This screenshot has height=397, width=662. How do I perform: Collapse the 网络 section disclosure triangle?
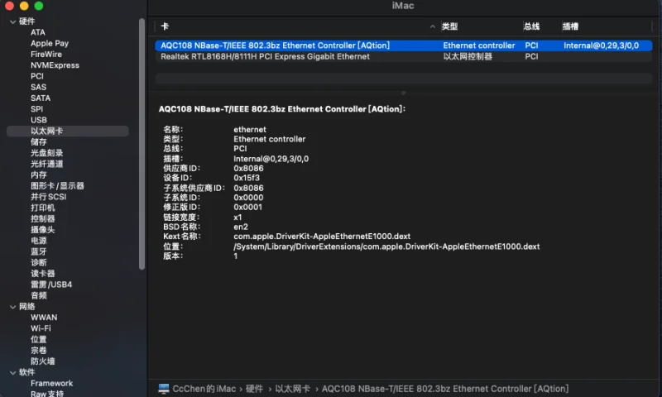pos(12,307)
